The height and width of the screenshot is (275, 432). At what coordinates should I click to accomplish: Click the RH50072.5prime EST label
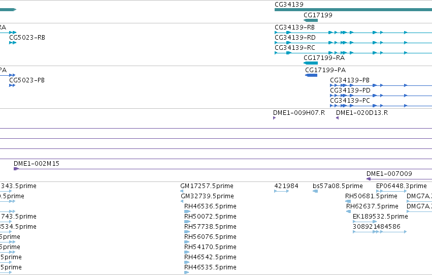pos(210,217)
